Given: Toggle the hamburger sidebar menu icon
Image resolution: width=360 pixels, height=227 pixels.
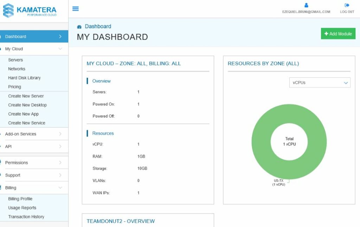Looking at the screenshot, I should tap(76, 9).
